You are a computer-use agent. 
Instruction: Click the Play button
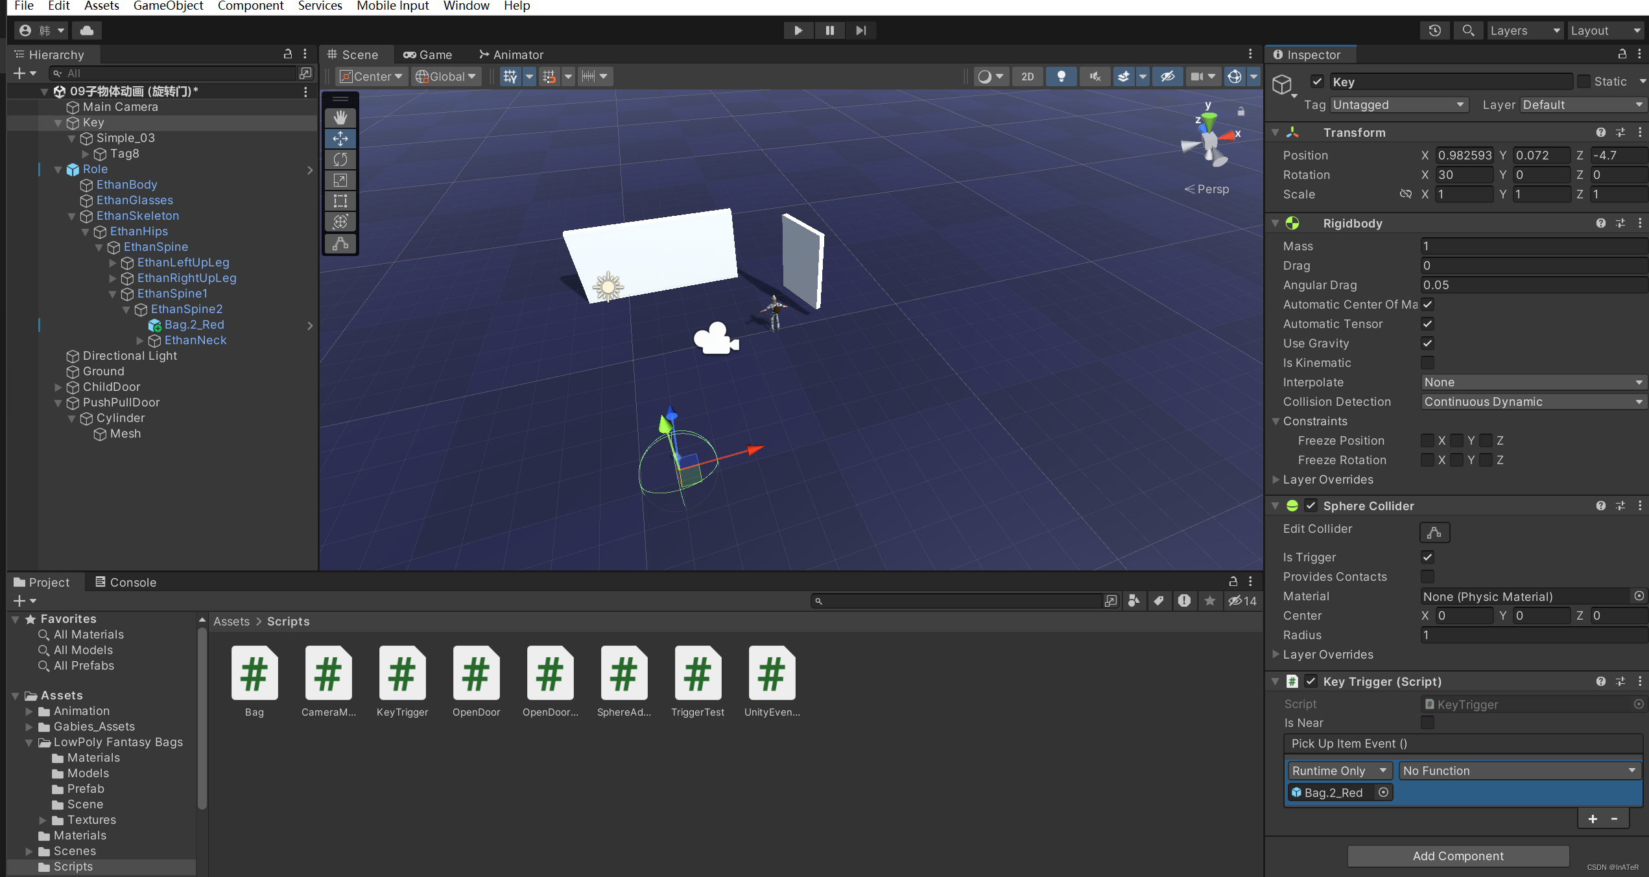click(x=798, y=30)
